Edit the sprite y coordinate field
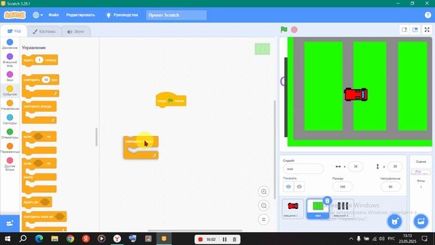Viewport: 435px width, 245px height. [x=395, y=166]
